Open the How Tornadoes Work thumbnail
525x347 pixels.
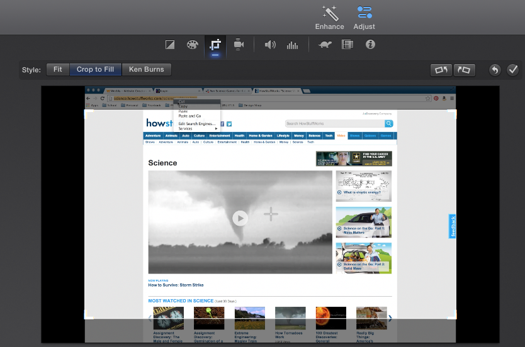click(x=290, y=318)
